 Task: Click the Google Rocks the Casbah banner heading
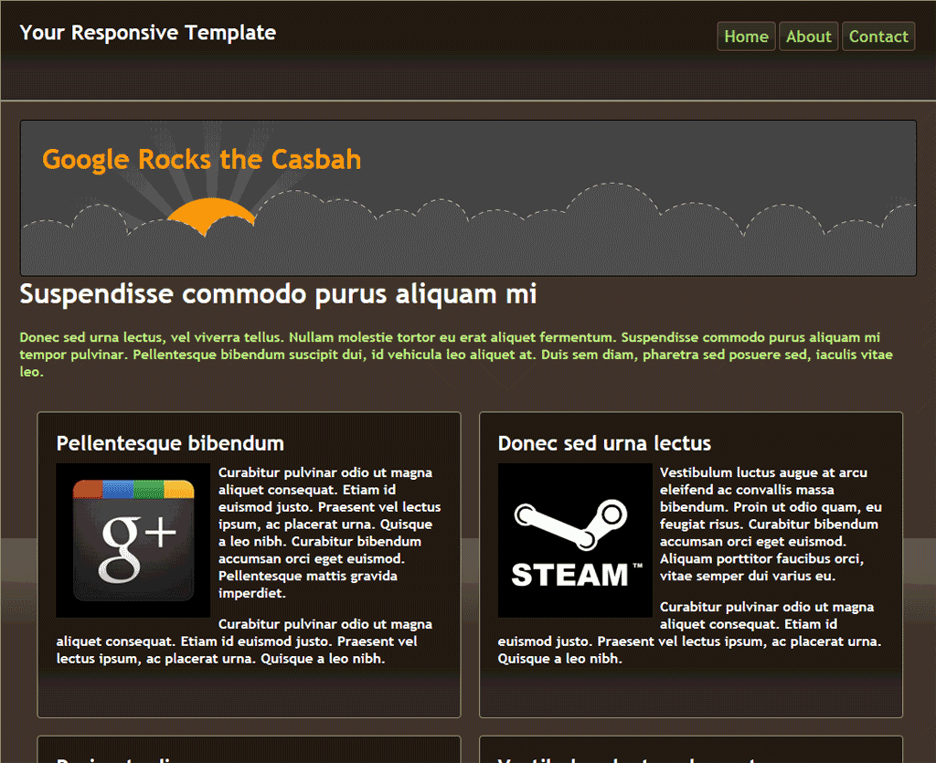[202, 159]
